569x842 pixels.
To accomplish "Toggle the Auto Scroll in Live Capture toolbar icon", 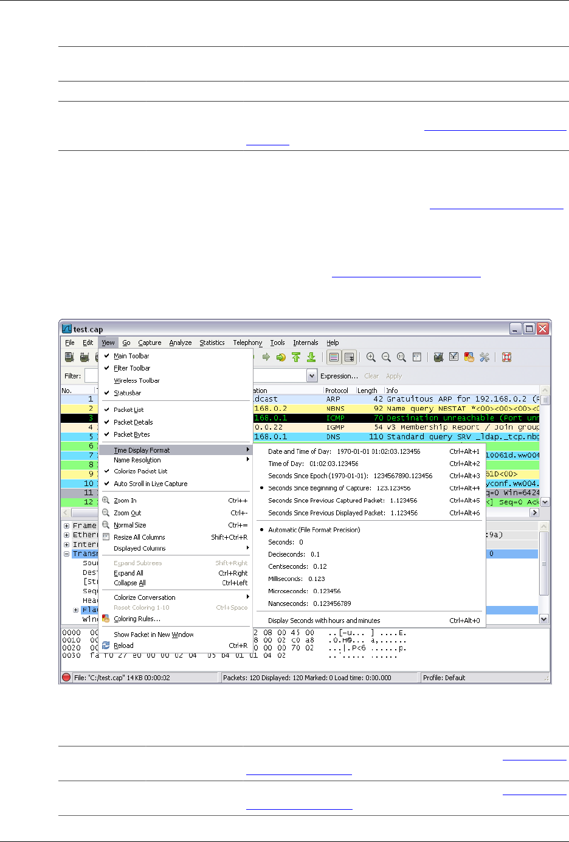I will (350, 357).
